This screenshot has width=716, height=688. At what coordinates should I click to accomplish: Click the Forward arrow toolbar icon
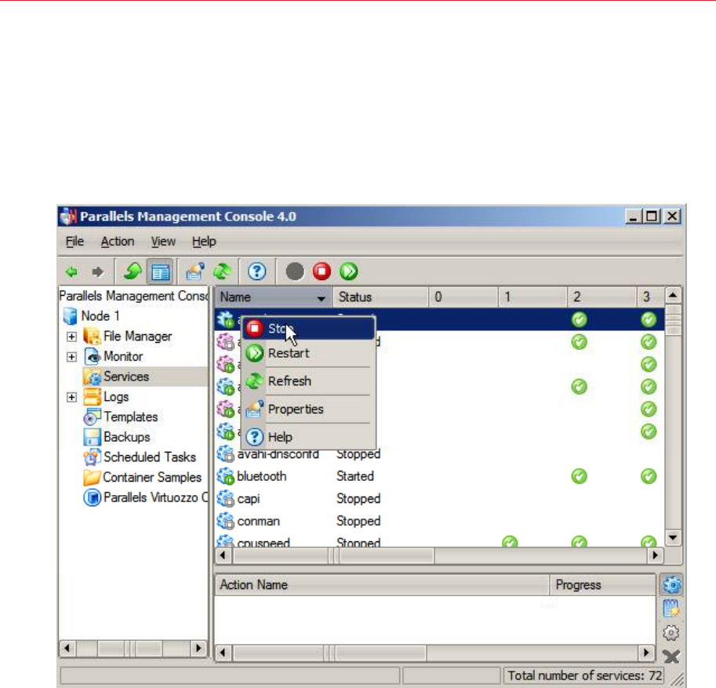click(98, 272)
